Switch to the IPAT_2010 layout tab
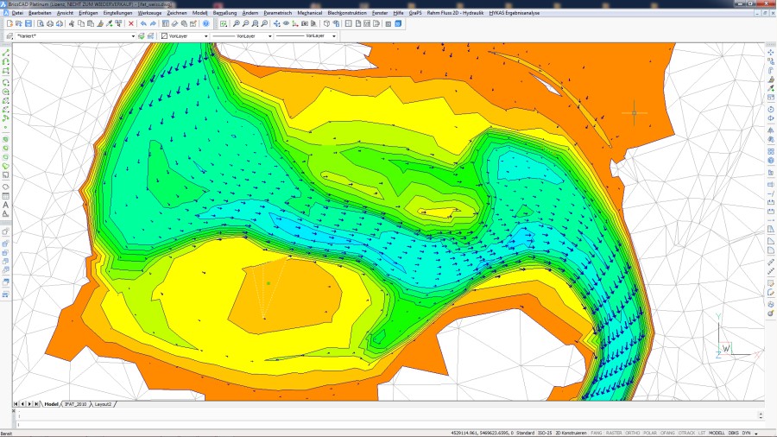The height and width of the screenshot is (437, 777). pyautogui.click(x=75, y=403)
